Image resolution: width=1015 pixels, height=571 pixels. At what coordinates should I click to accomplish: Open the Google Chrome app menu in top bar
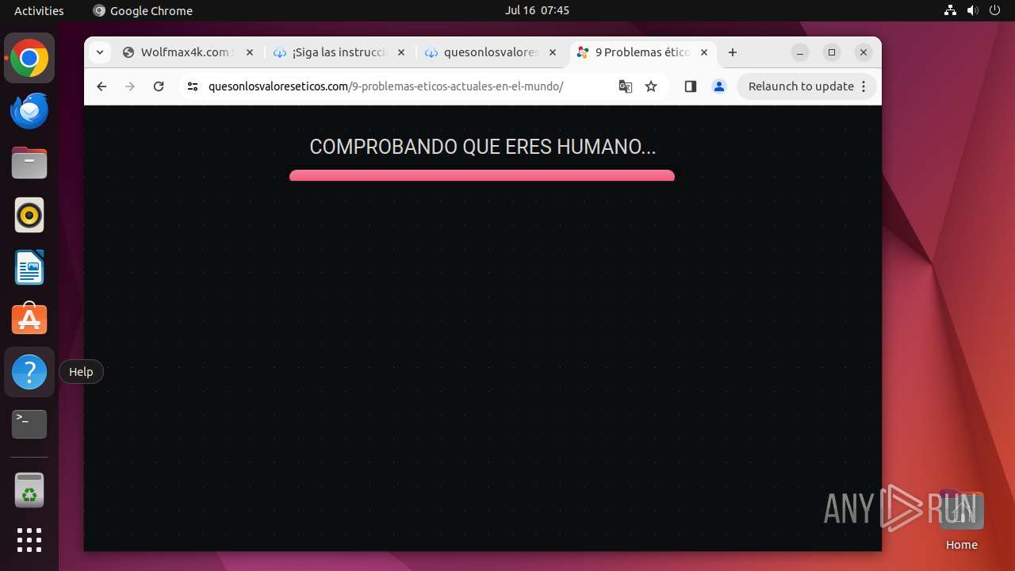click(x=143, y=10)
